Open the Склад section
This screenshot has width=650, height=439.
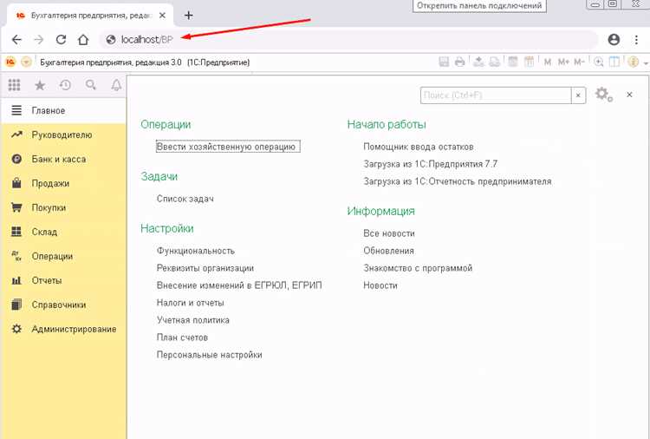[x=63, y=232]
